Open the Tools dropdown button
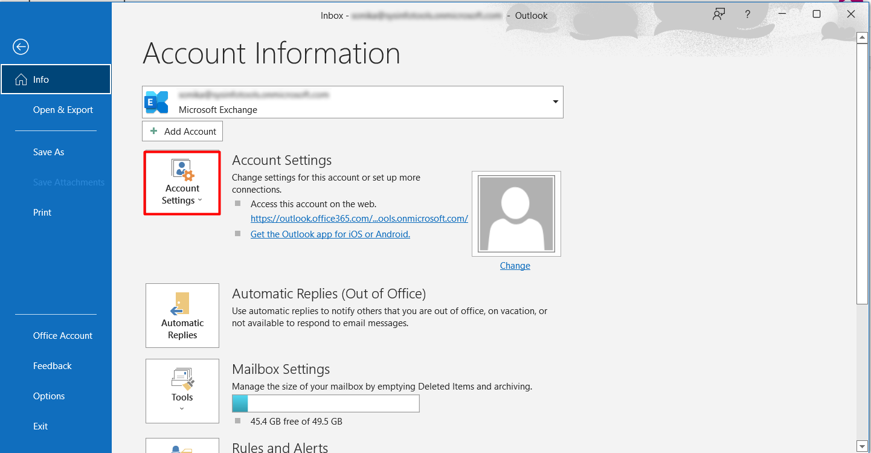 (x=182, y=391)
